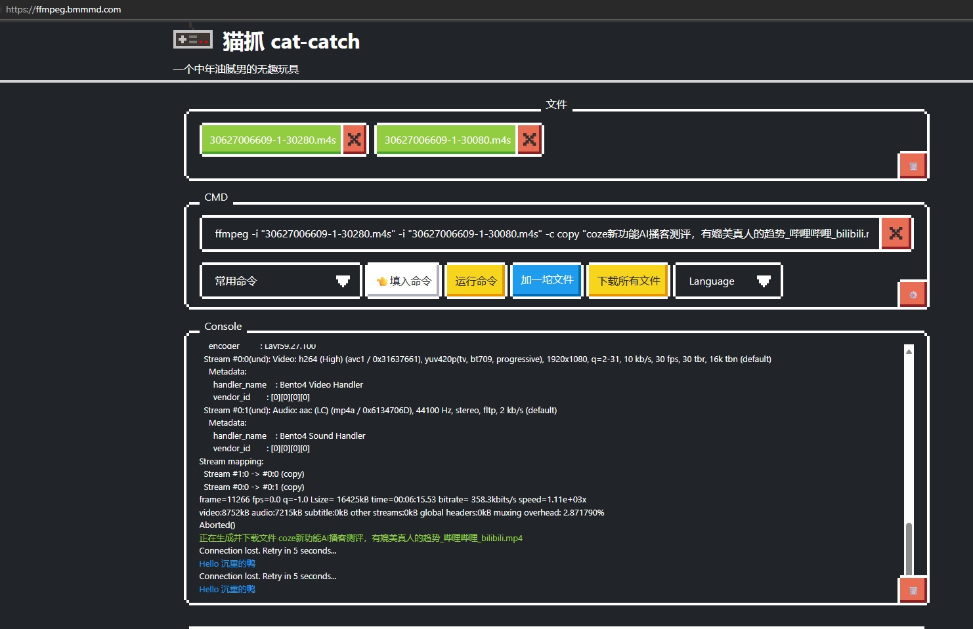This screenshot has height=629, width=973.
Task: Select the 30627006609-1-30080.m4s file chip
Action: [x=447, y=140]
